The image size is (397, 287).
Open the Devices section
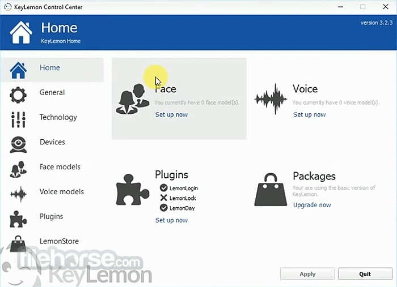(52, 142)
